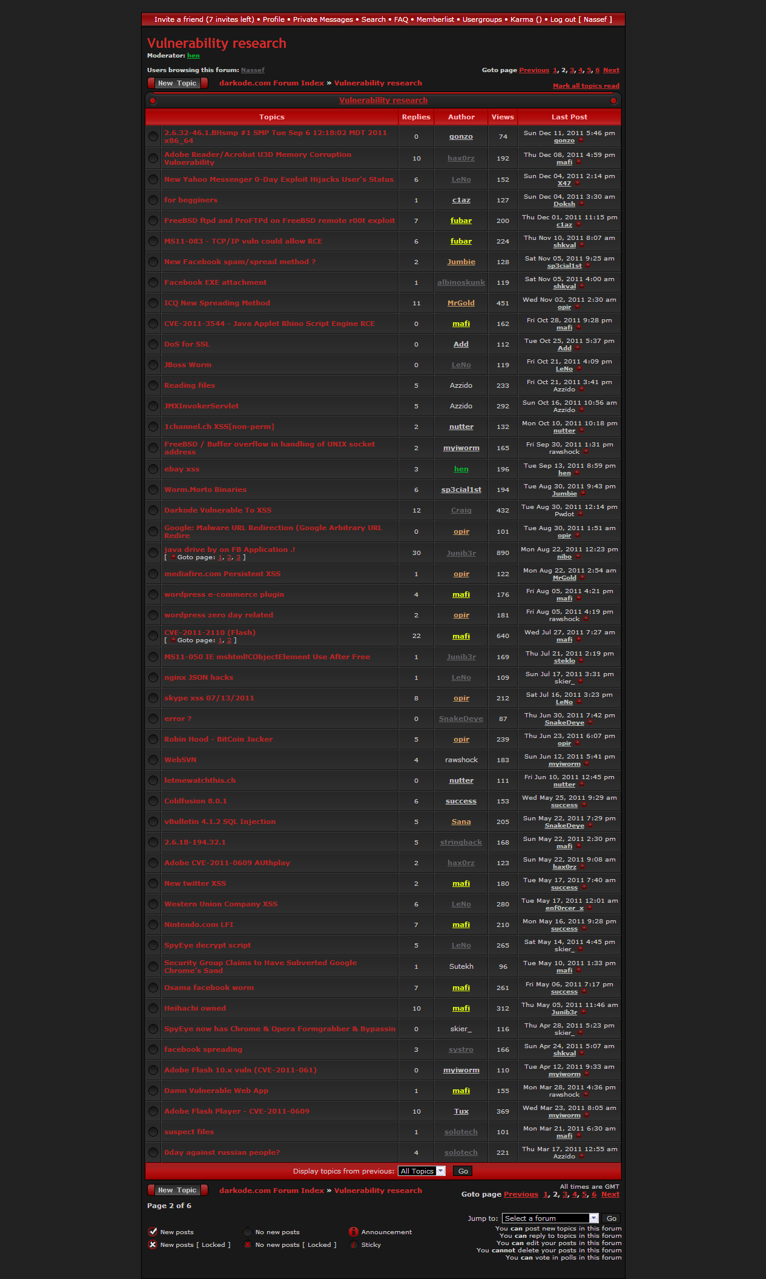Open the Memberlist menu item
This screenshot has height=1279, width=766.
(x=435, y=19)
